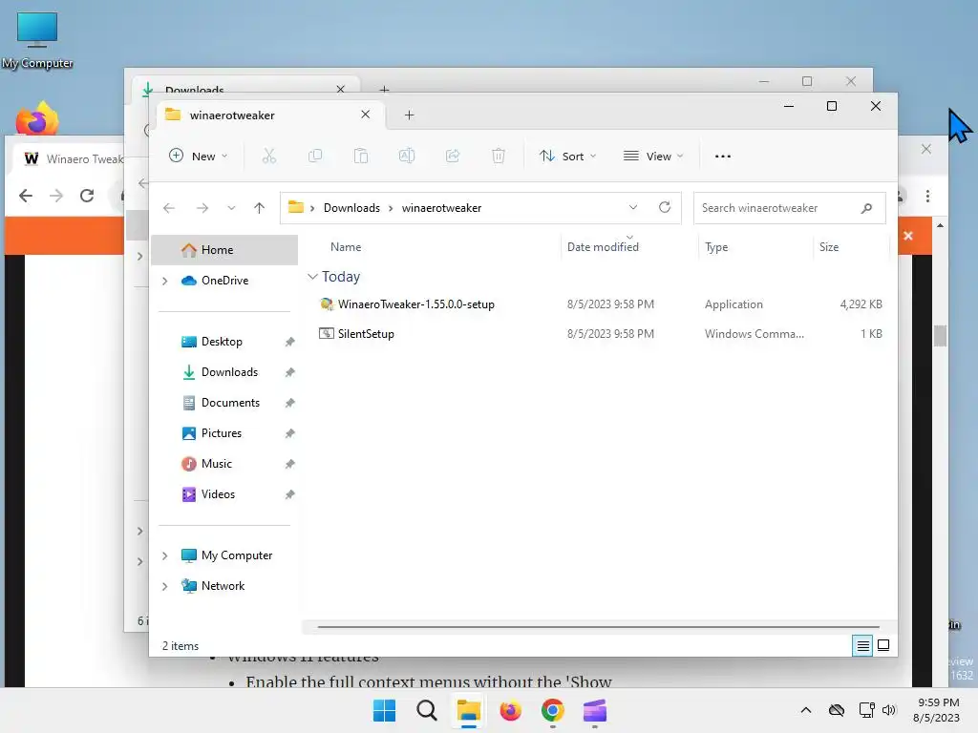
Task: Click File Explorer icon on taskbar
Action: point(468,710)
